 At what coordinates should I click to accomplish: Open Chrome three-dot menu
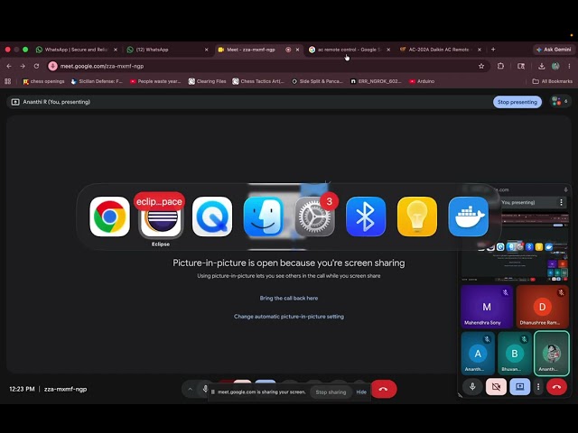(569, 66)
